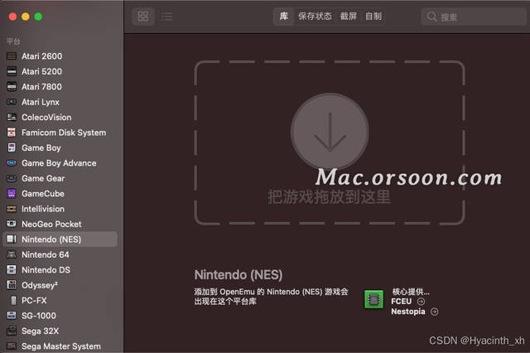
Task: Click the SG-1000 console icon
Action: point(12,316)
